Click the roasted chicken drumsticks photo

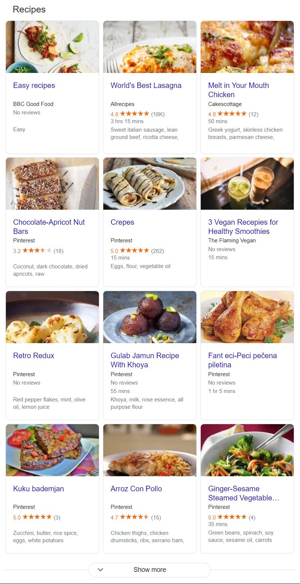click(x=247, y=317)
